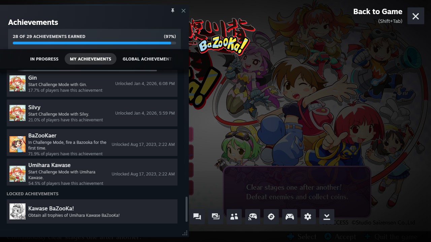This screenshot has height=242, width=431.
Task: Click the "Select" prompt in the game window
Action: [x=307, y=237]
